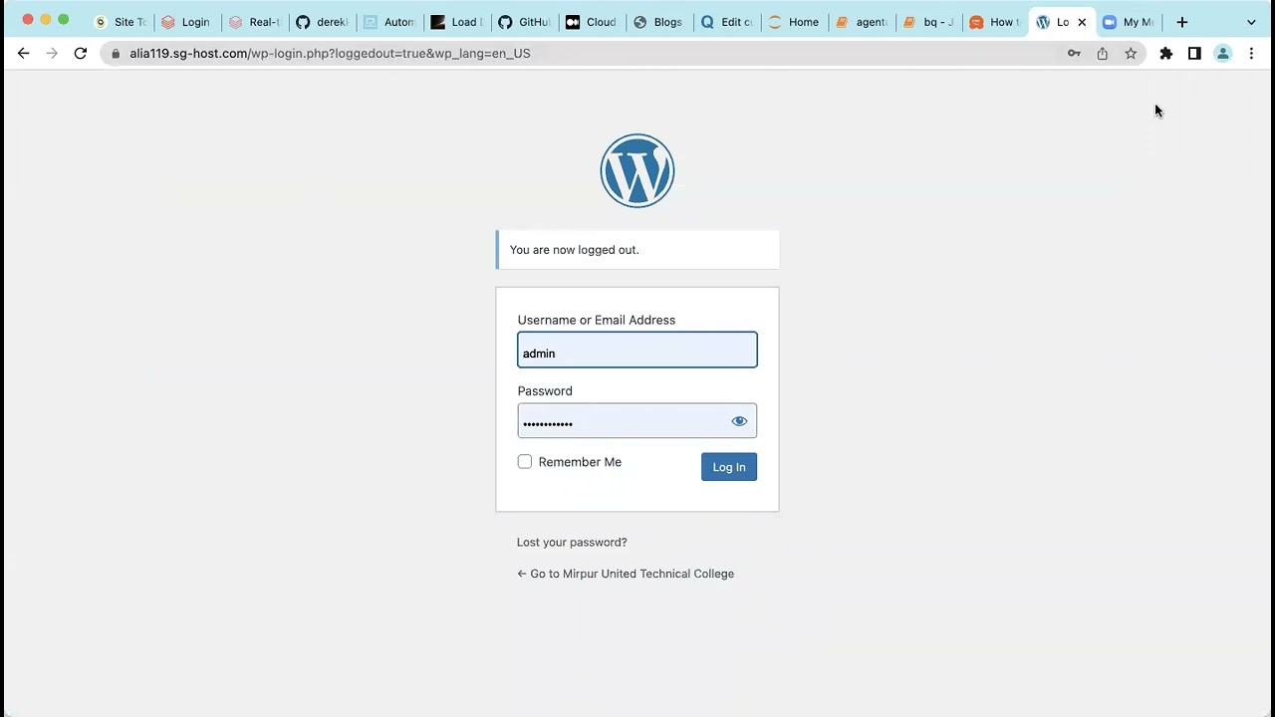This screenshot has width=1275, height=717.
Task: Open Extensions puzzle icon
Action: [1166, 54]
